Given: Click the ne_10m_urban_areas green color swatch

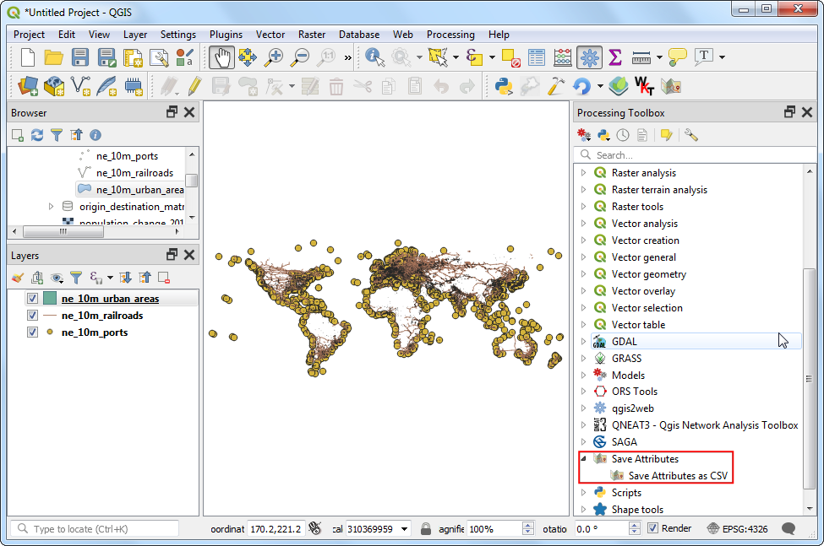Looking at the screenshot, I should (x=50, y=299).
